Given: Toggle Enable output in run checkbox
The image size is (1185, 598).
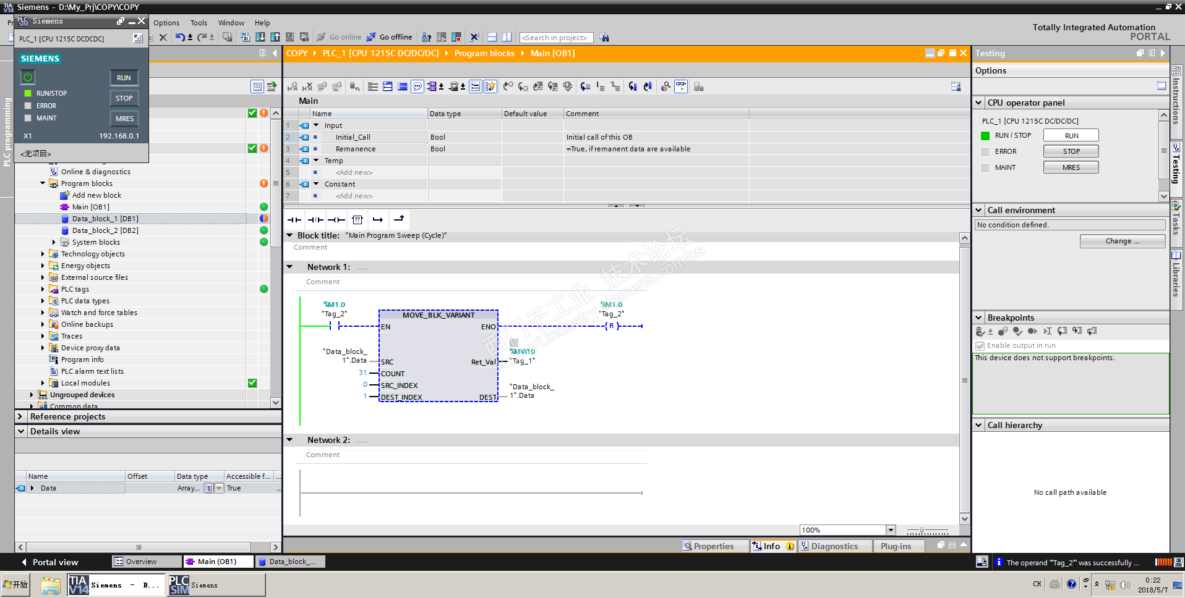Looking at the screenshot, I should (980, 346).
